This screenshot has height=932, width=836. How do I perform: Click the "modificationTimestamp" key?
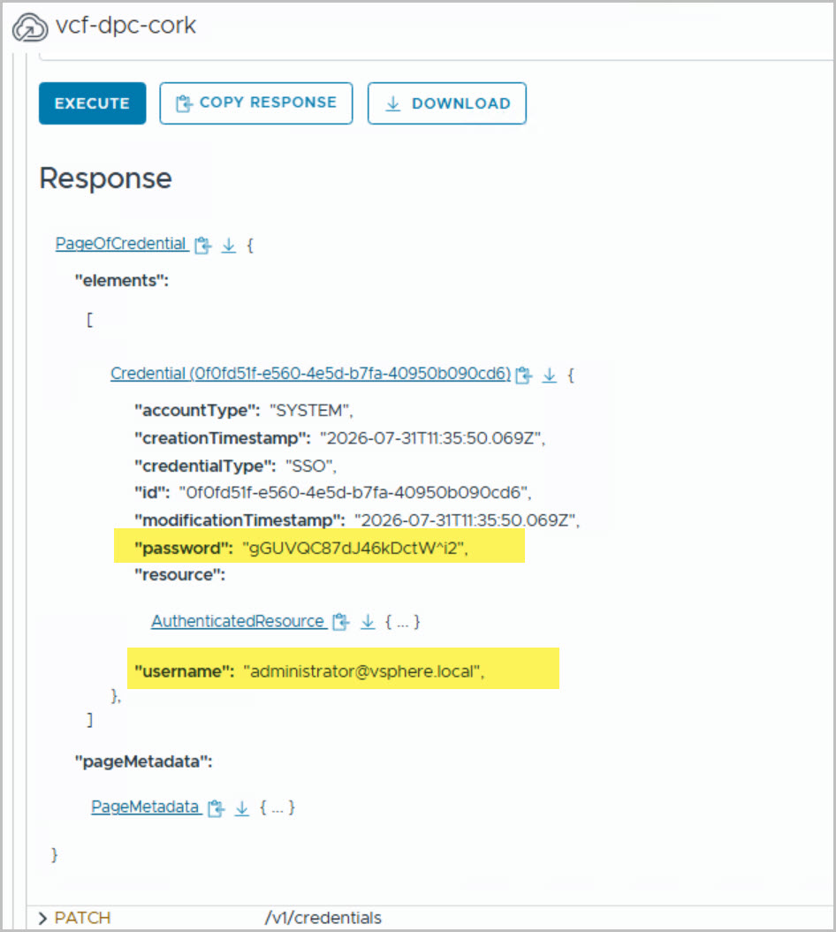point(239,520)
